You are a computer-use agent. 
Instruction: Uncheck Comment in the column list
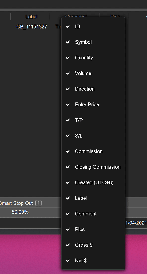pyautogui.click(x=93, y=214)
